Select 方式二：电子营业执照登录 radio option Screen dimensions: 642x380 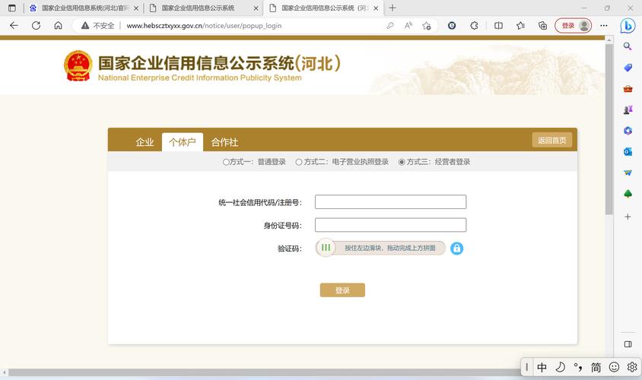299,163
